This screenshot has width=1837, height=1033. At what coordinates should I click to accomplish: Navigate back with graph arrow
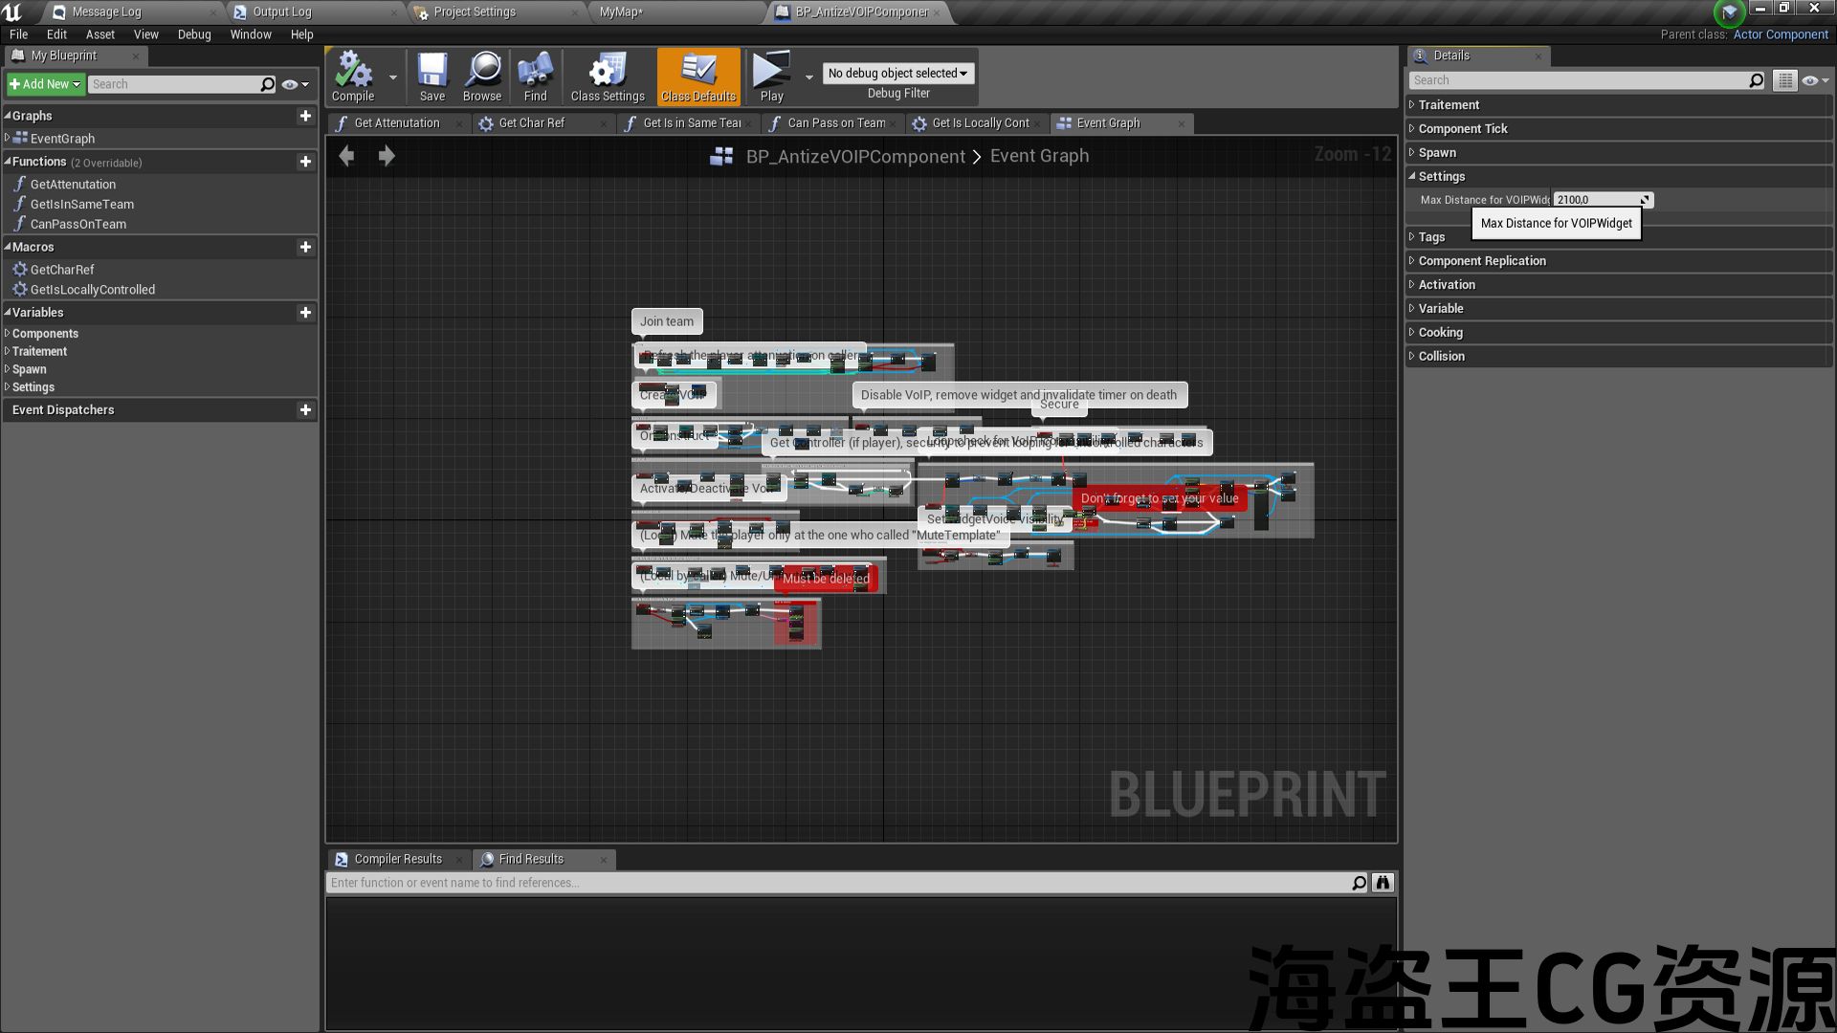coord(346,156)
